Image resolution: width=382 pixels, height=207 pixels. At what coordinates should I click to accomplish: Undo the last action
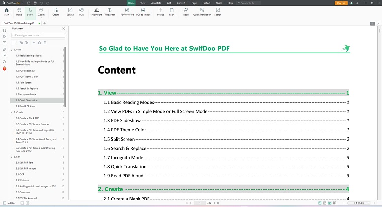41,3
